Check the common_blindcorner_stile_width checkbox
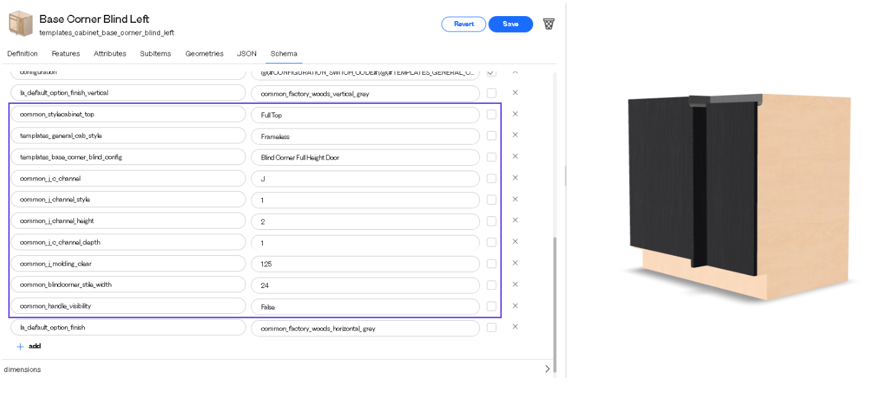Screen dimensions: 874x398 pos(491,285)
